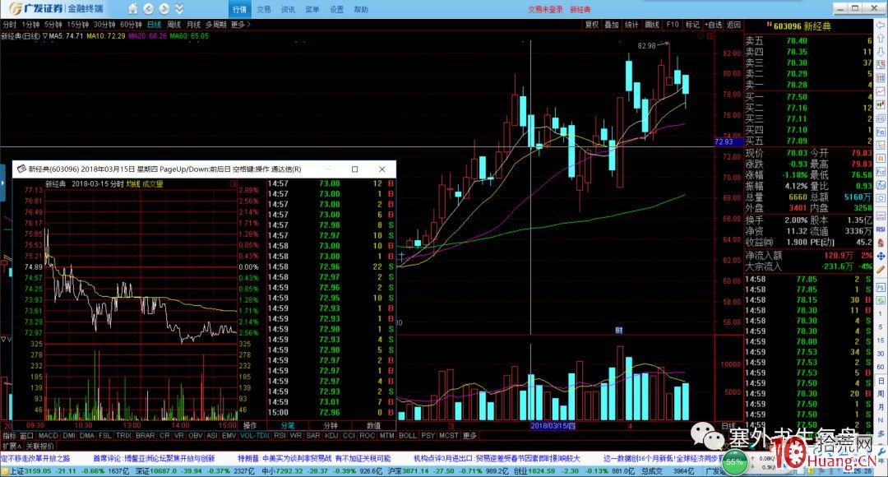The image size is (888, 477).
Task: Open the 交易 tab
Action: tap(264, 9)
